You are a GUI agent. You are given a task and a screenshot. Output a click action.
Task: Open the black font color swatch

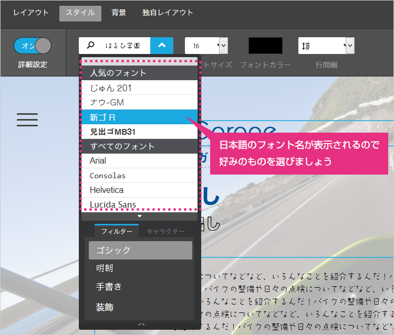(x=265, y=46)
